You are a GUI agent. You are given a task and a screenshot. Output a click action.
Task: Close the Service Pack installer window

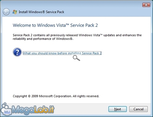[146, 5]
